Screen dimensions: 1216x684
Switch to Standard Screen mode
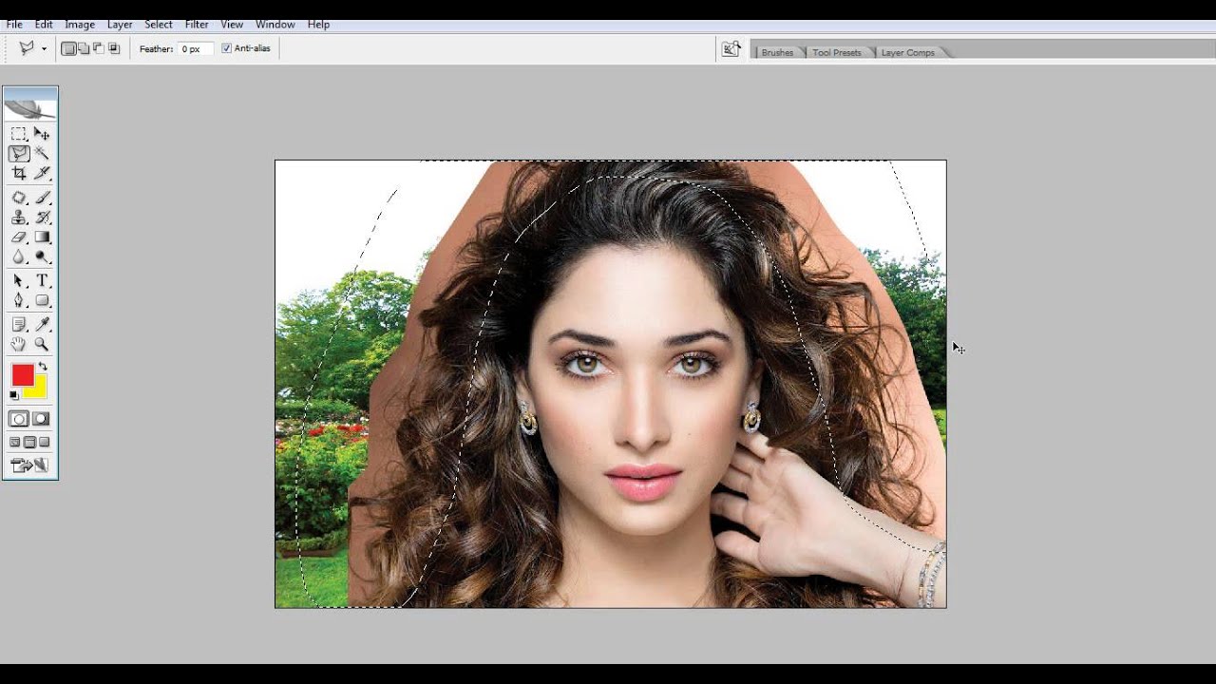[x=15, y=442]
